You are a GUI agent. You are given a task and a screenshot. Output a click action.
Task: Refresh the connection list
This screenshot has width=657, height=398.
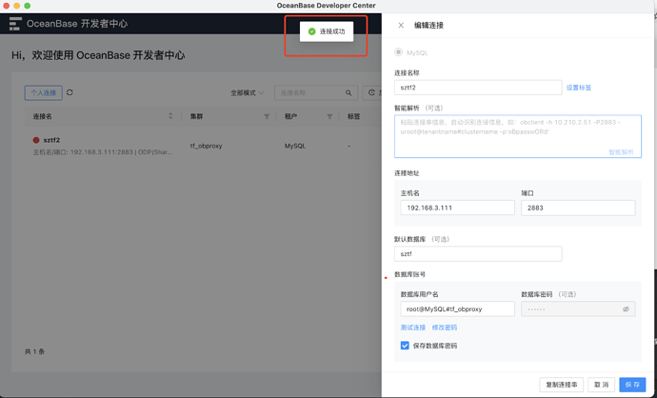(x=70, y=92)
